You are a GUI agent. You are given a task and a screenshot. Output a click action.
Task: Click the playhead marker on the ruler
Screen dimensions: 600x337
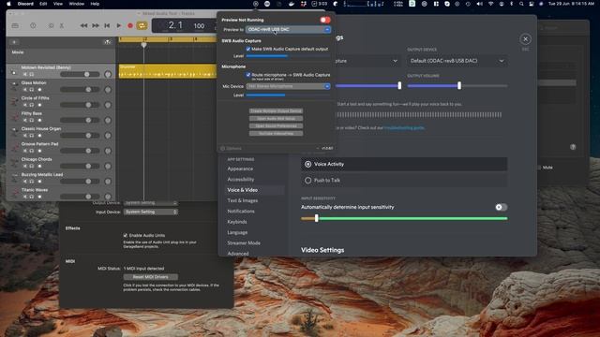coord(143,45)
